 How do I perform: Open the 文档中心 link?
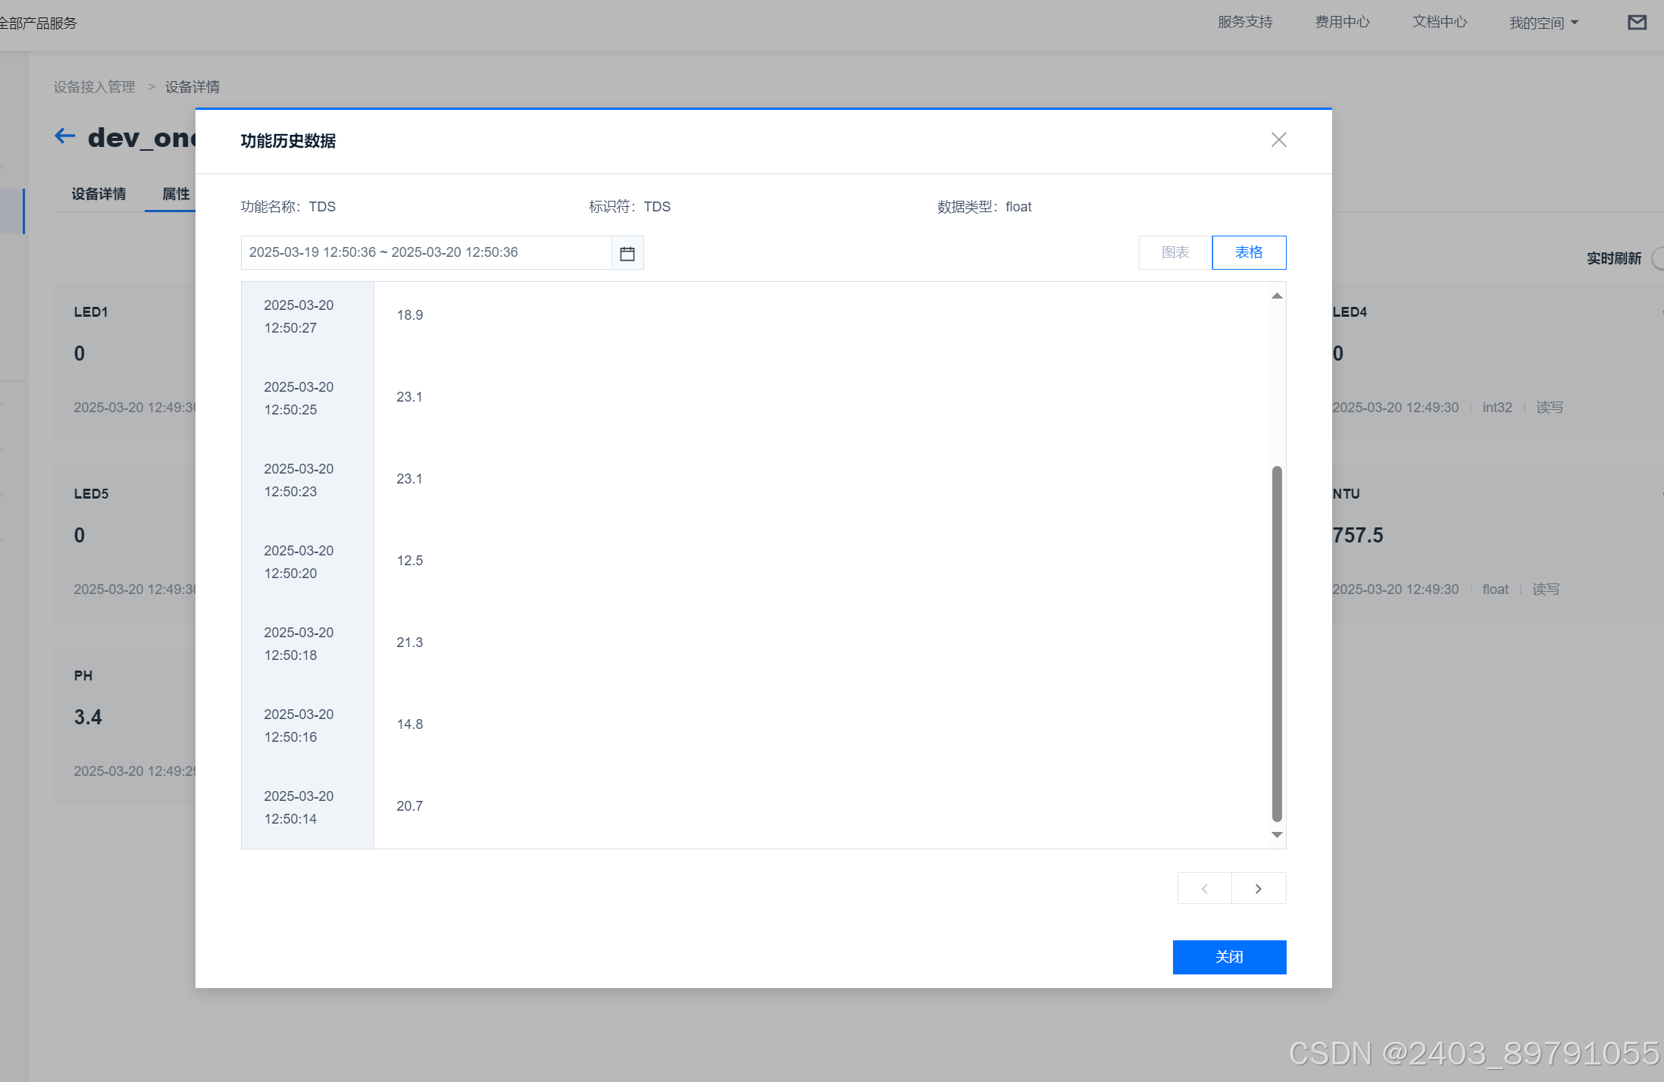[x=1439, y=22]
